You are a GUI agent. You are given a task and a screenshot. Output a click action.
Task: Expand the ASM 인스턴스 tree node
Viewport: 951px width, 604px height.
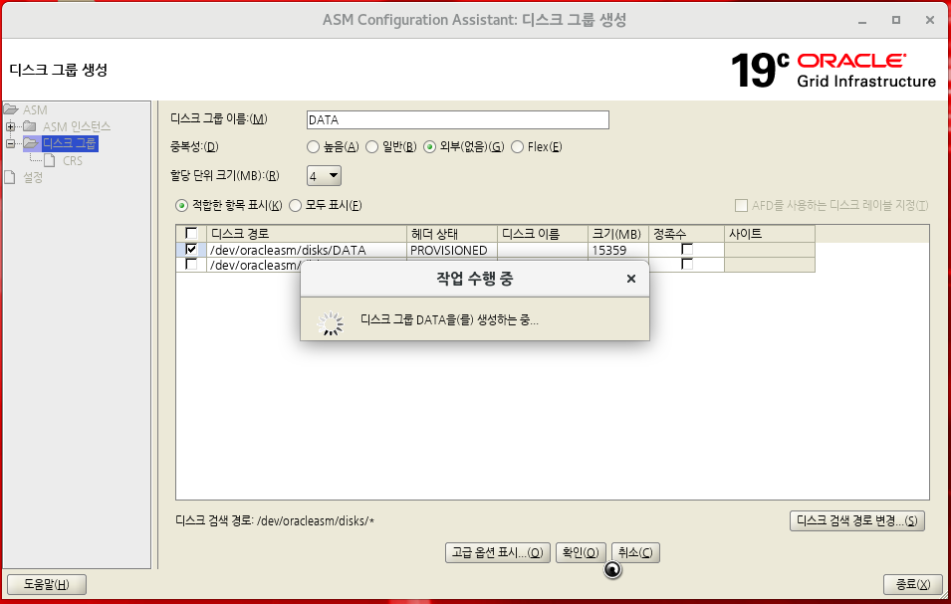(x=10, y=126)
